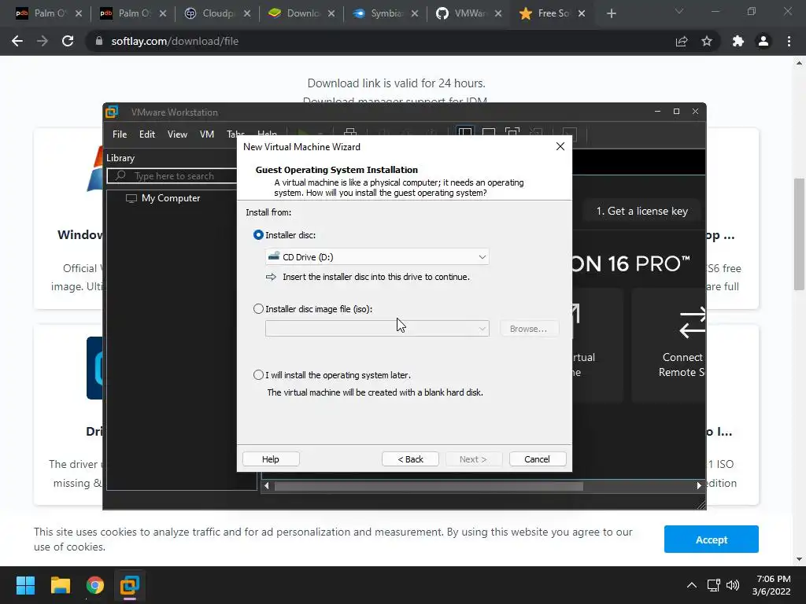Choose I will install the operating system later
This screenshot has width=806, height=604.
click(258, 375)
